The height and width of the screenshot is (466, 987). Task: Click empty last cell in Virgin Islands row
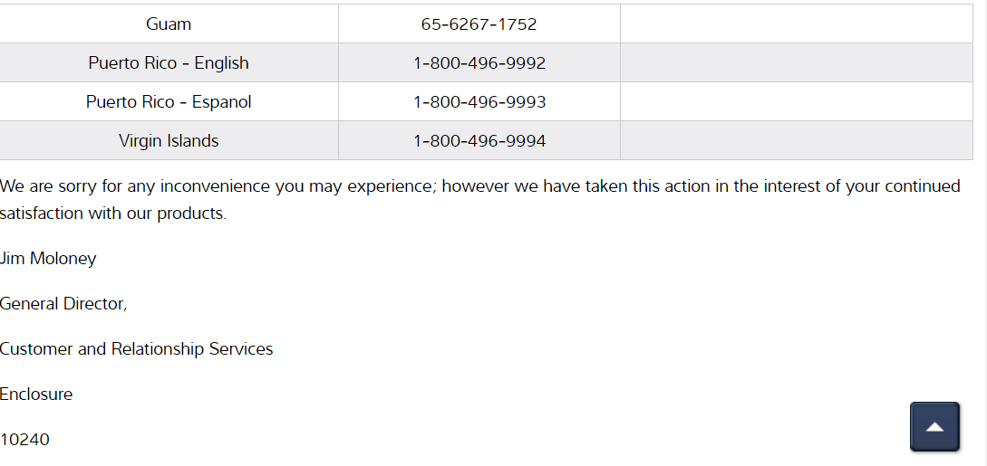click(x=796, y=141)
